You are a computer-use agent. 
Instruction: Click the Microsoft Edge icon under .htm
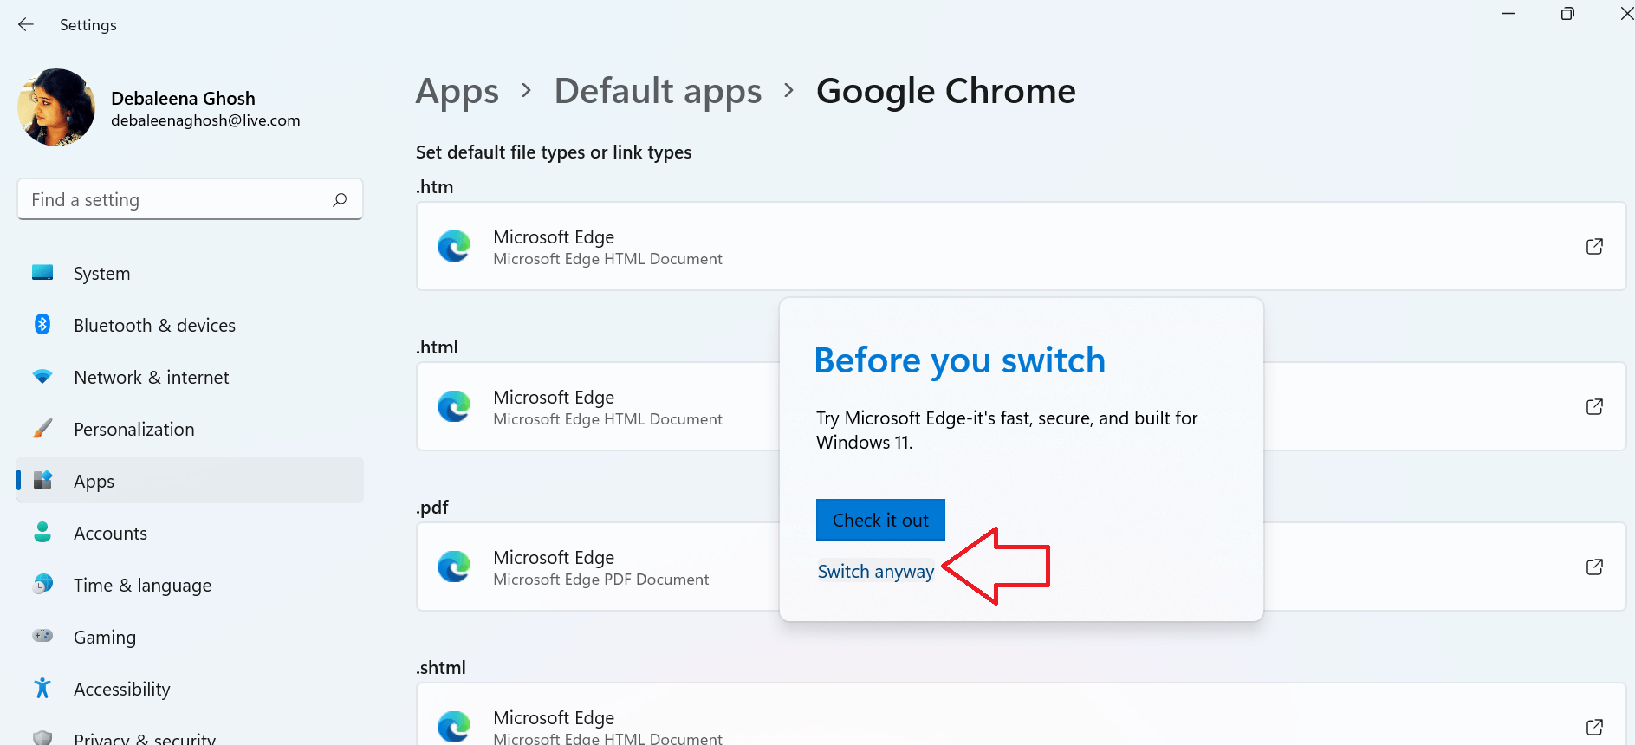pyautogui.click(x=454, y=247)
